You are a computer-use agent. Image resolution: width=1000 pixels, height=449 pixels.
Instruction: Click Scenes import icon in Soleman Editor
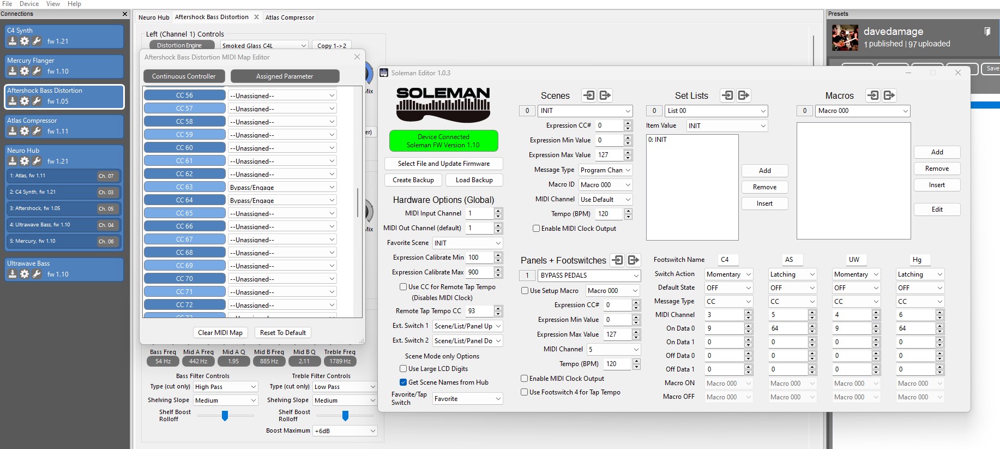(589, 95)
